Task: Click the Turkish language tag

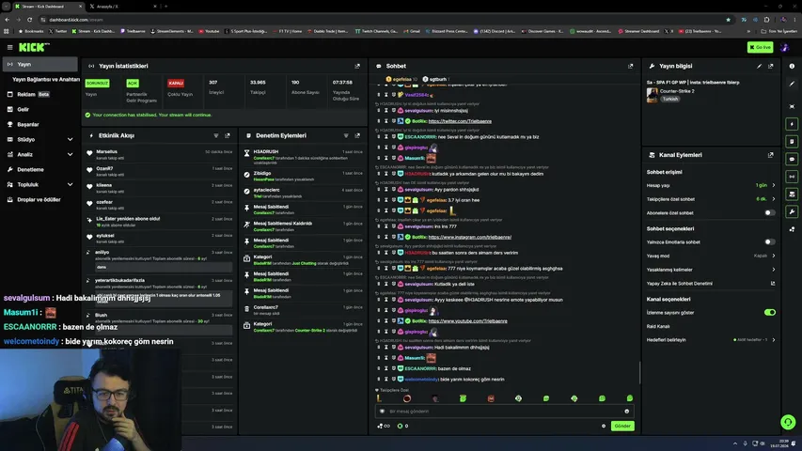Action: tap(670, 99)
